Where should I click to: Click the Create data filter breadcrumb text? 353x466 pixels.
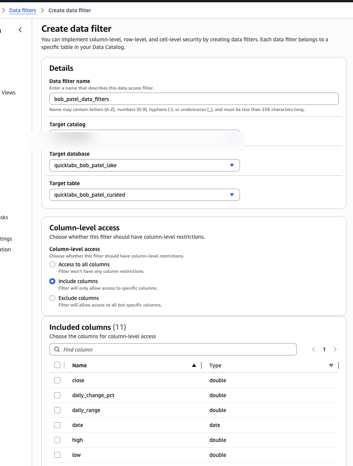(x=70, y=10)
